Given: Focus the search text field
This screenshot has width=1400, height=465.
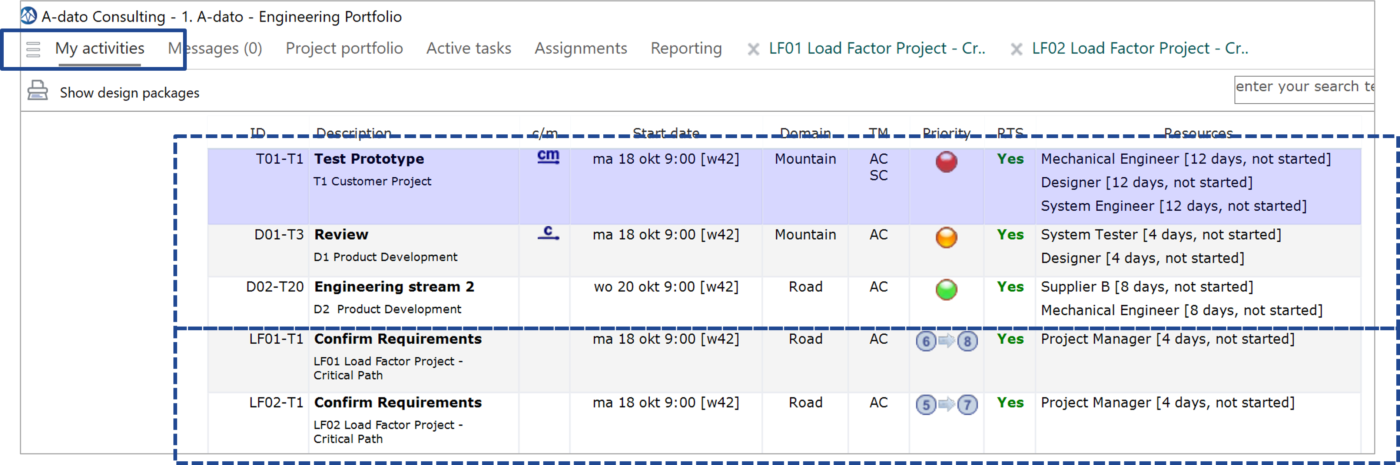Looking at the screenshot, I should coord(1304,90).
